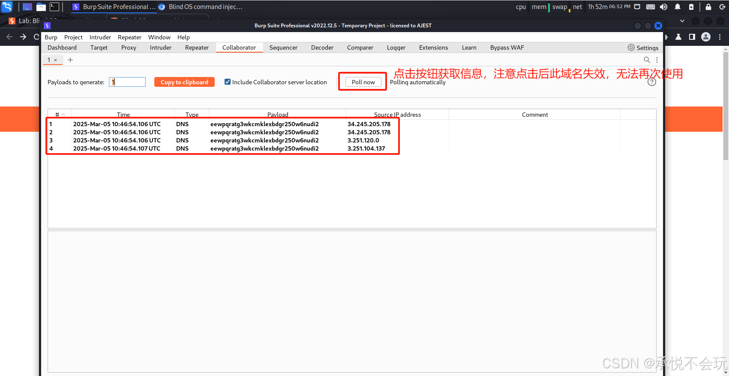Click the Poll now button

tap(363, 82)
